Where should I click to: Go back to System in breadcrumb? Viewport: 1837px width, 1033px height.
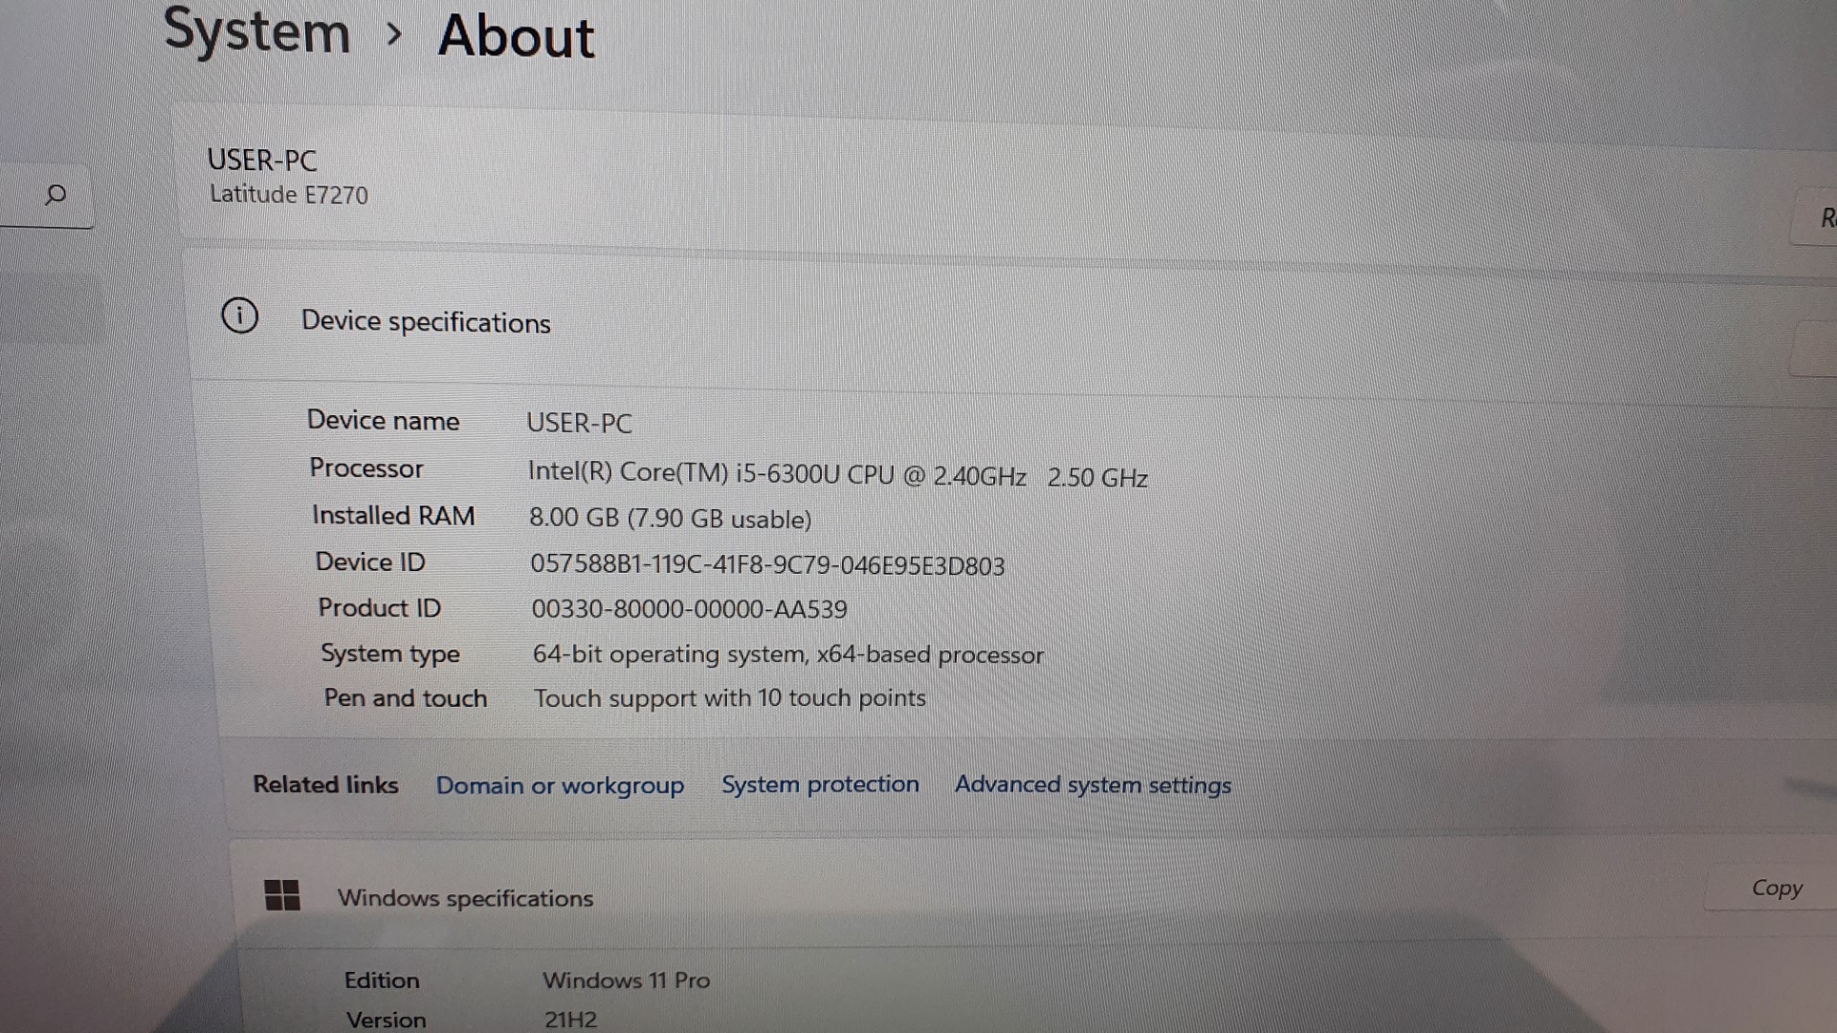click(257, 31)
